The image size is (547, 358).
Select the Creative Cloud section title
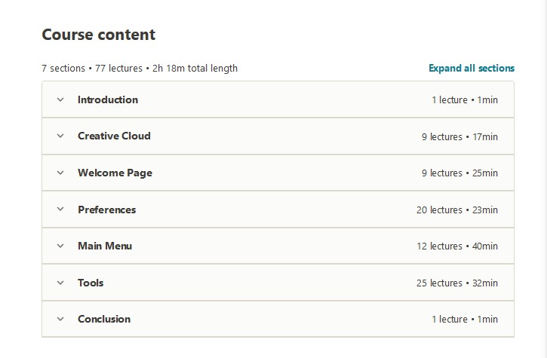(114, 136)
